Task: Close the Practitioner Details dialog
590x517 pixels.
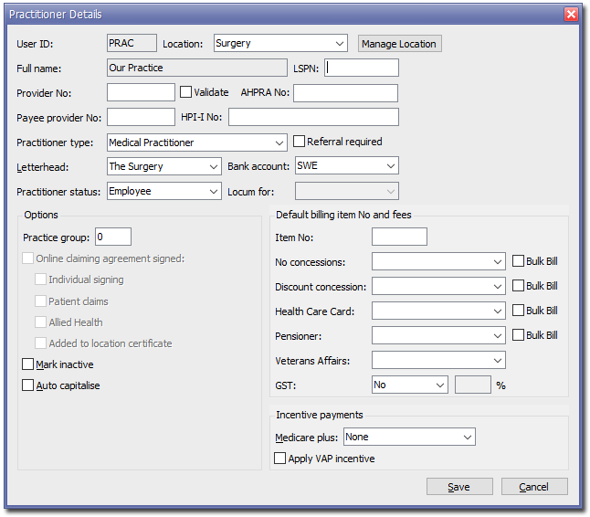Action: (571, 15)
